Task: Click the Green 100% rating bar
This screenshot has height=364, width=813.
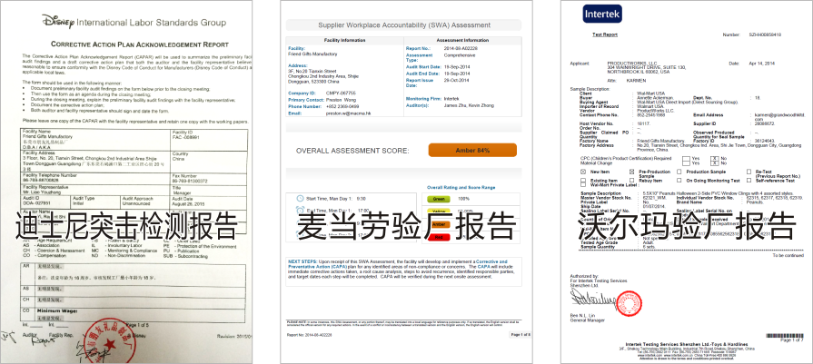Action: pyautogui.click(x=439, y=197)
